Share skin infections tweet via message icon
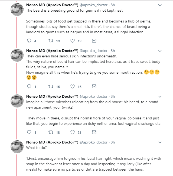Viewport: 173px width, 176px height. [94, 87]
